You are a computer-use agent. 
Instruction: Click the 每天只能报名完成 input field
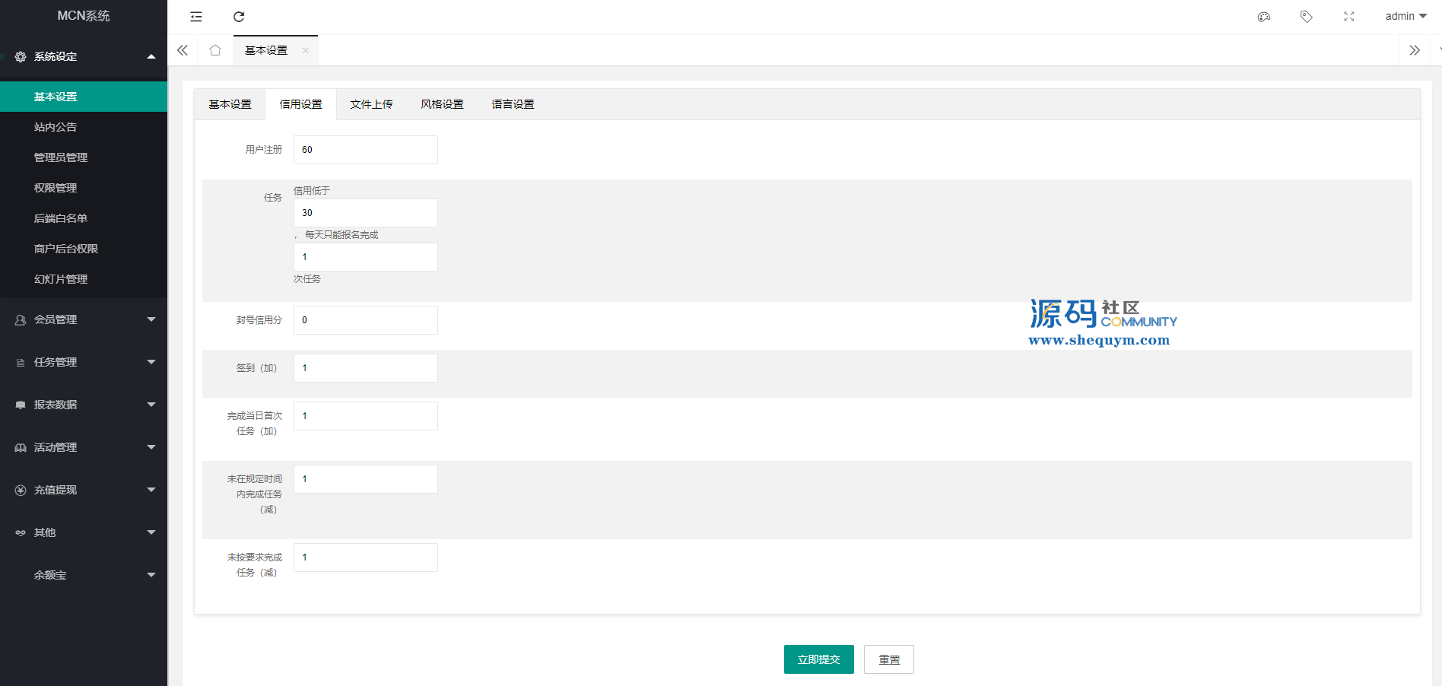tap(366, 257)
